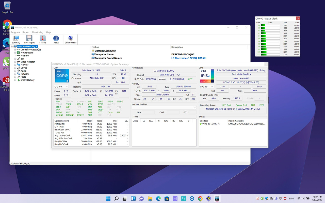Click McAfee tray icon
This screenshot has width=325, height=203.
click(x=285, y=198)
